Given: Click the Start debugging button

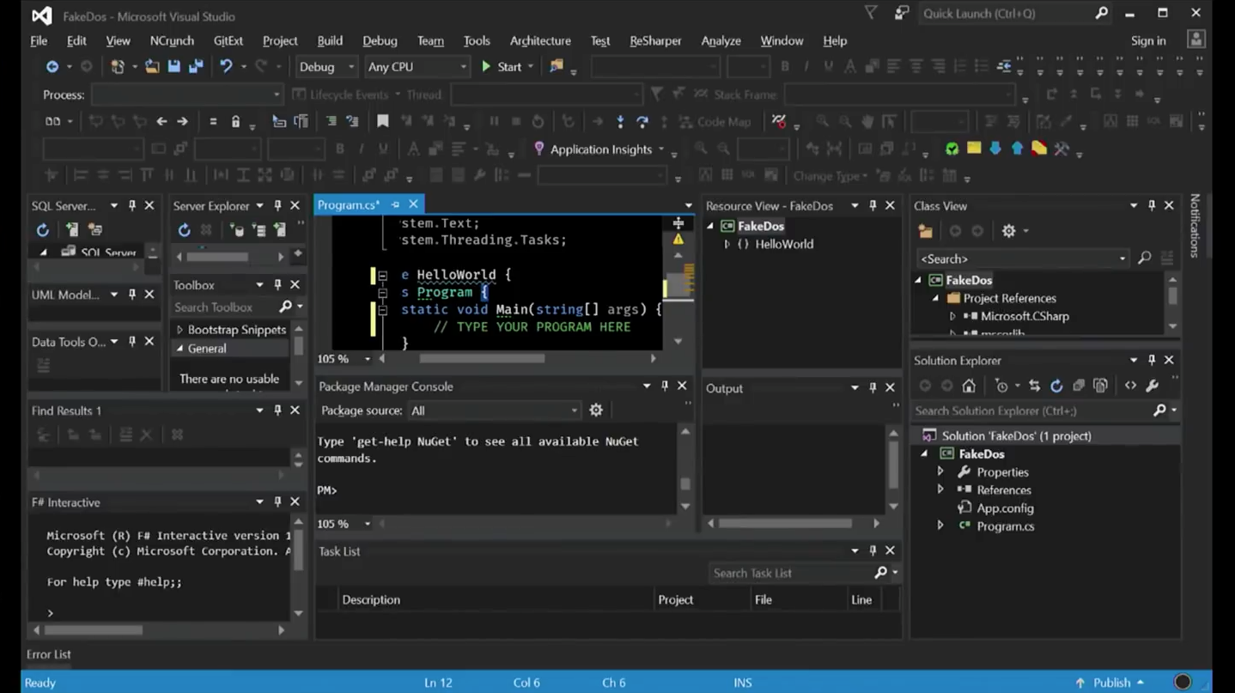Looking at the screenshot, I should click(502, 66).
